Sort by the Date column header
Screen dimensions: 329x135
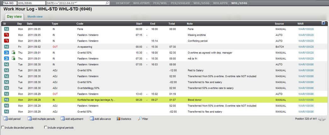click(30, 24)
